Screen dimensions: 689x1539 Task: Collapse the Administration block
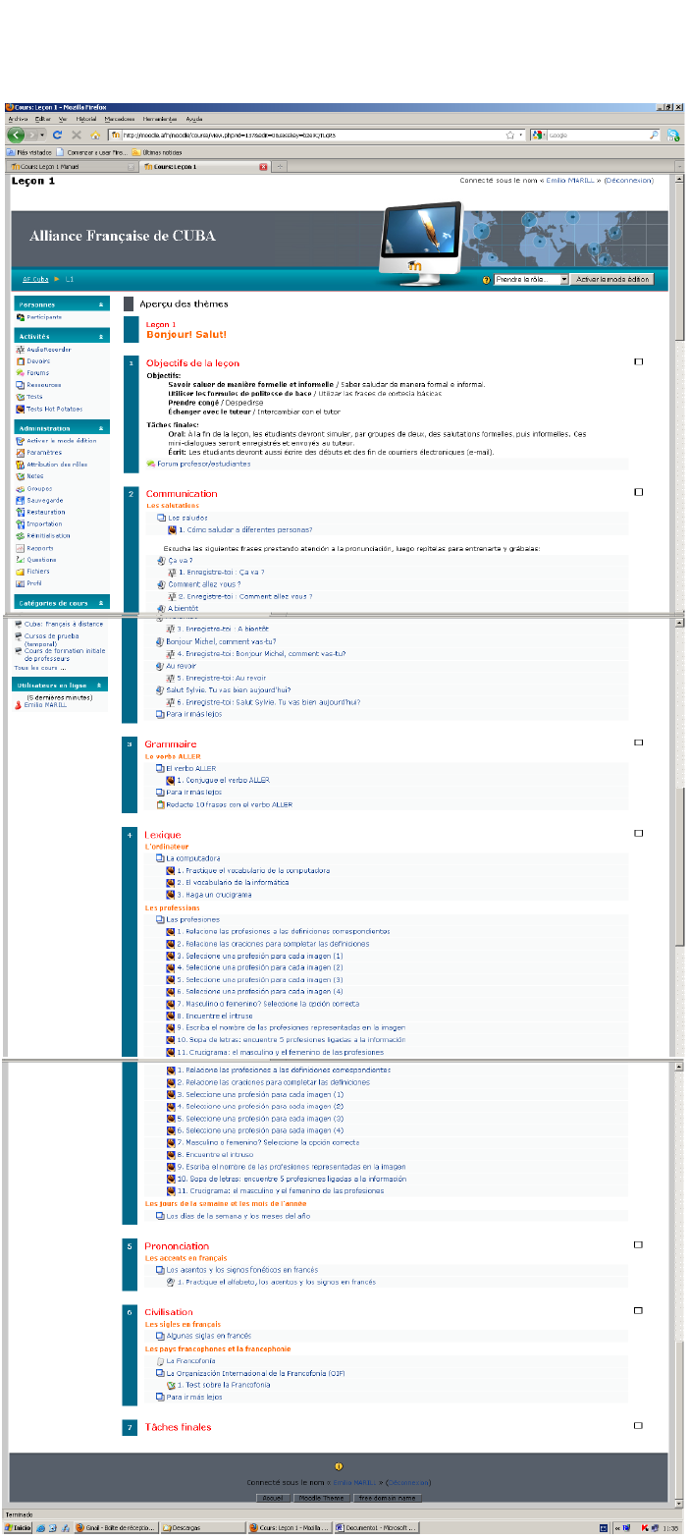click(101, 429)
